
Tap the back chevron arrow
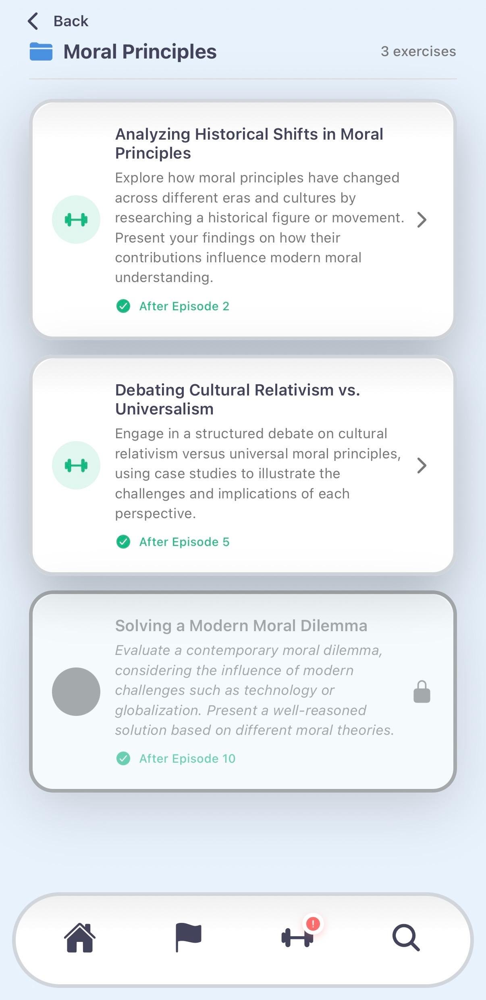[x=33, y=21]
